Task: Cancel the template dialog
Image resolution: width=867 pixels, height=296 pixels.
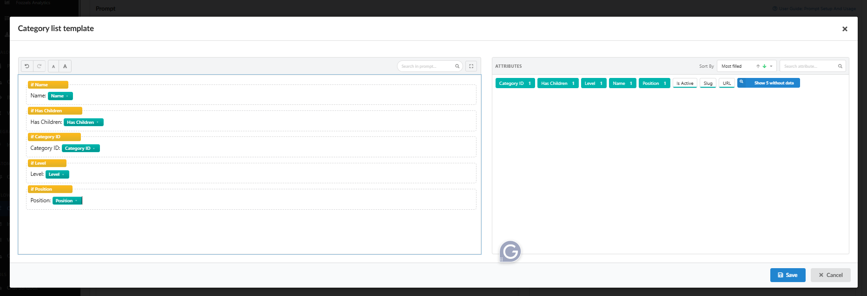Action: click(x=831, y=275)
